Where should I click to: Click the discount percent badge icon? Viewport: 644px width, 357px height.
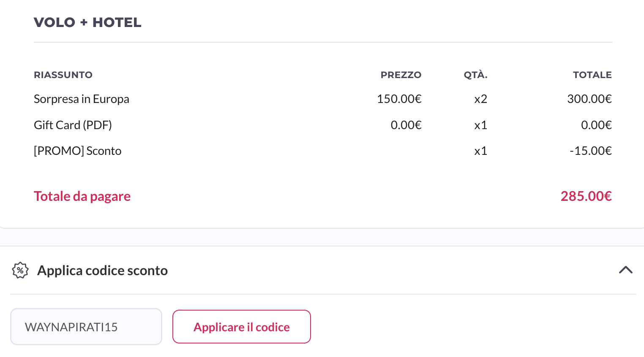coord(20,270)
